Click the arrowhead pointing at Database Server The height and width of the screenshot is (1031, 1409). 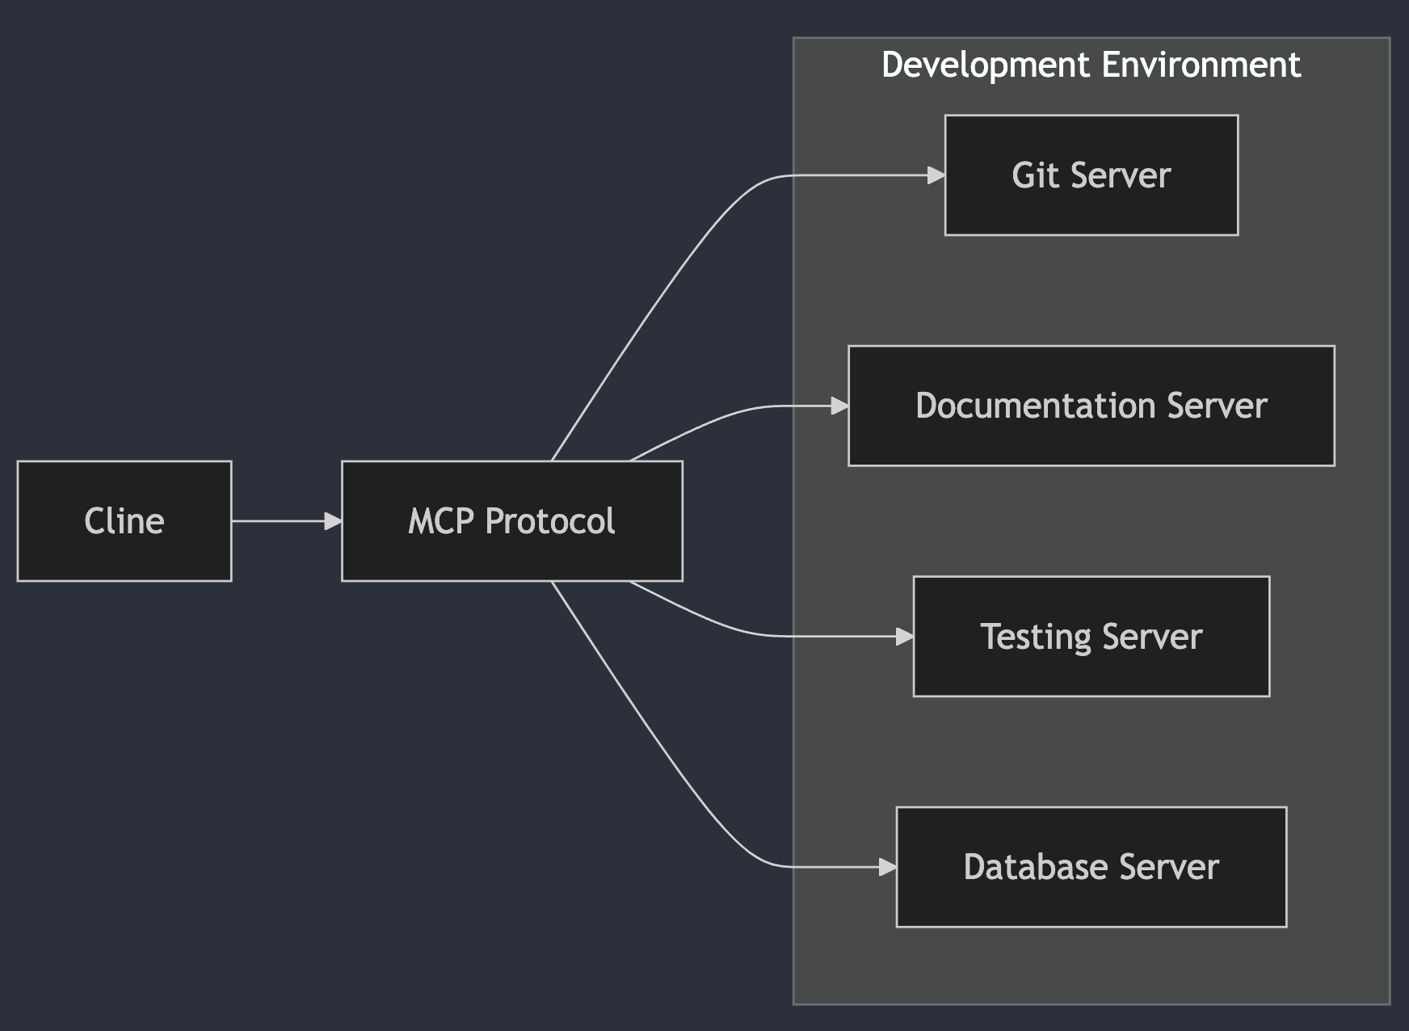887,867
